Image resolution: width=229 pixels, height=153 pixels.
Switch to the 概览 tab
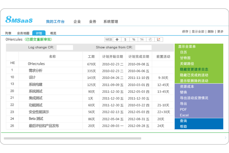(x=53, y=33)
